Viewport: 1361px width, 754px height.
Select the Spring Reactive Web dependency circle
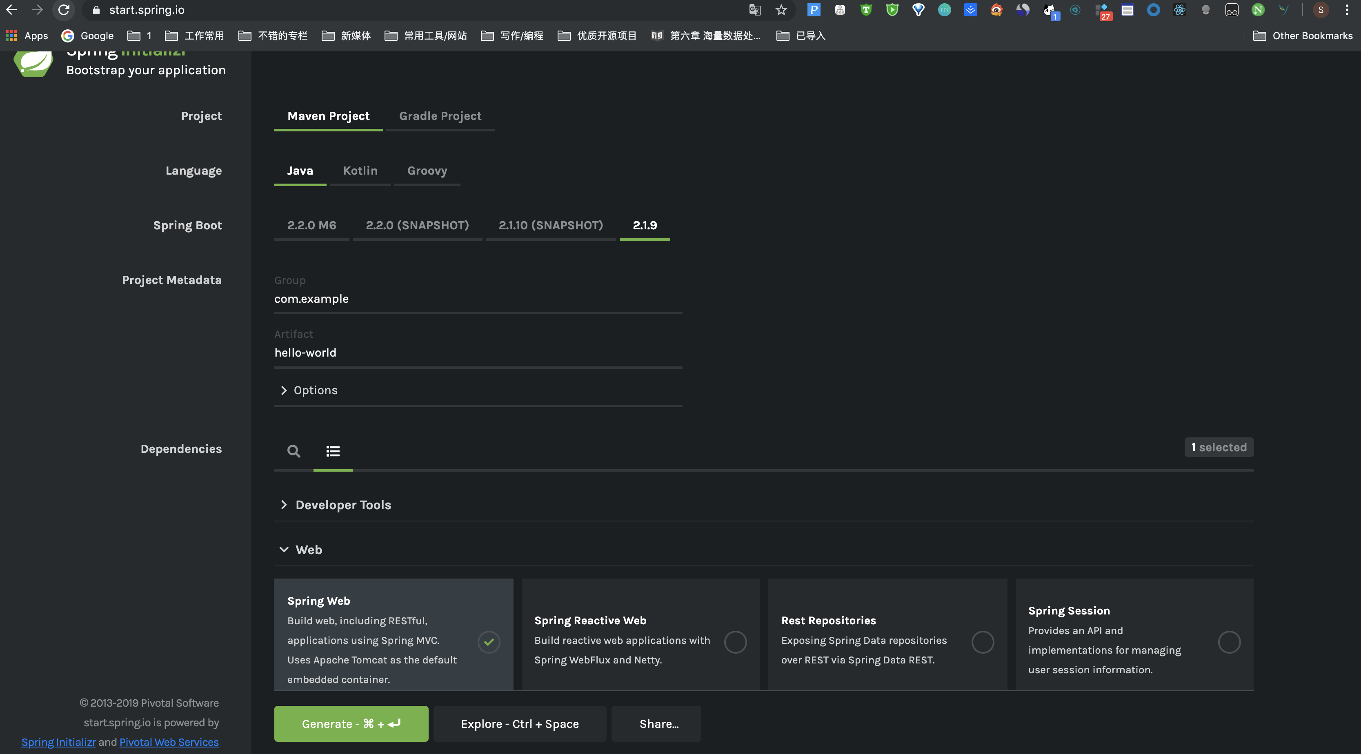pyautogui.click(x=735, y=642)
